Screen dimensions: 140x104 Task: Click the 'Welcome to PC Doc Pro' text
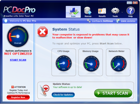[x=23, y=21]
